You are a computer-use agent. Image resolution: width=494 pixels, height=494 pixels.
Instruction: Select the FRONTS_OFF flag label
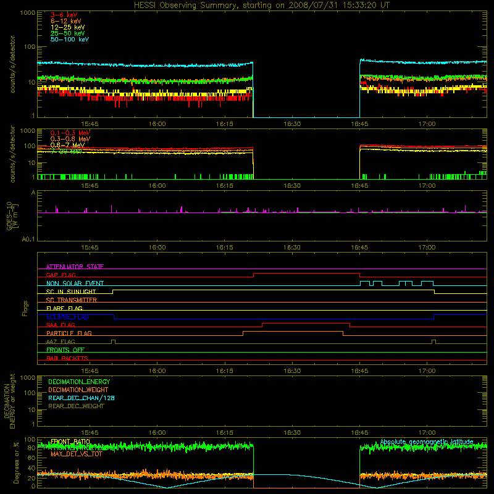65,350
